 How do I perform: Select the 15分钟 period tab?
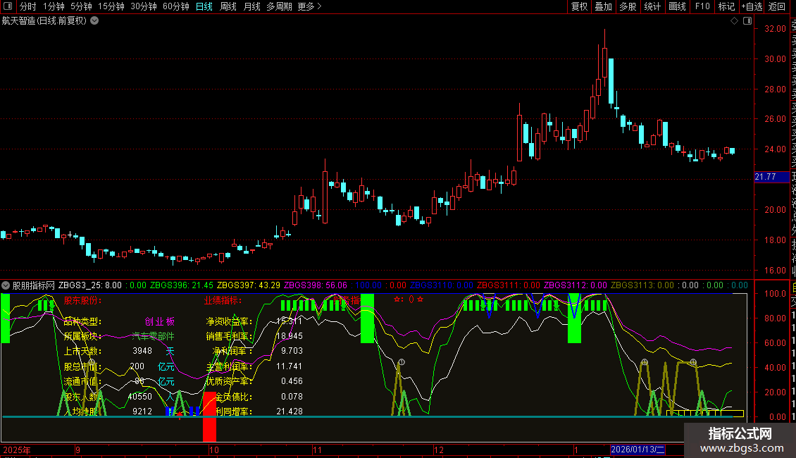point(111,6)
